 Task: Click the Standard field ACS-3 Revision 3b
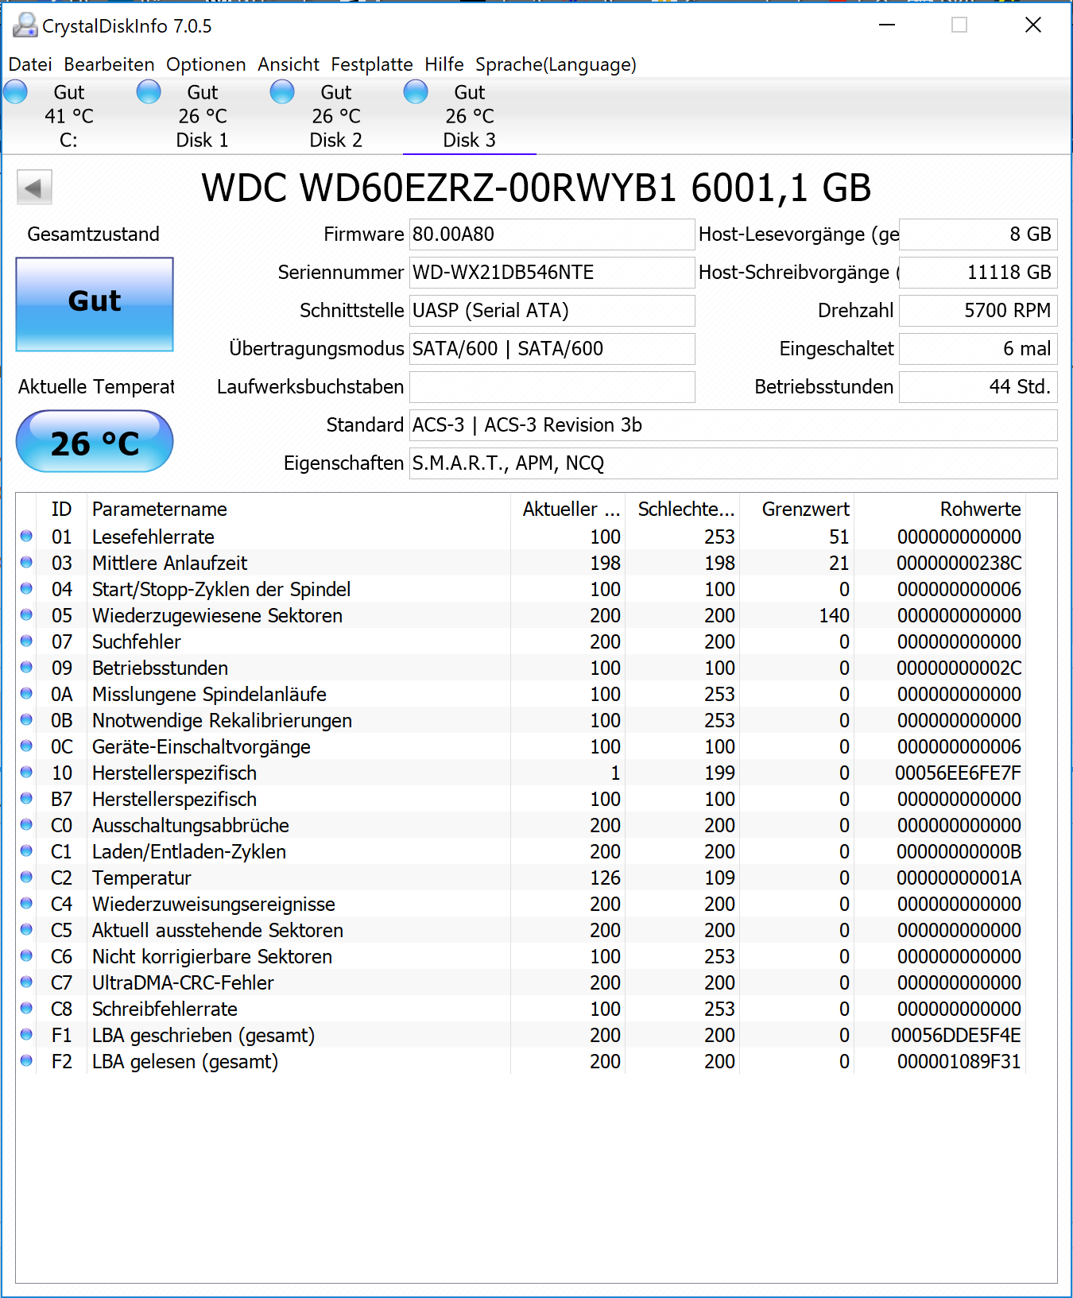(x=733, y=425)
